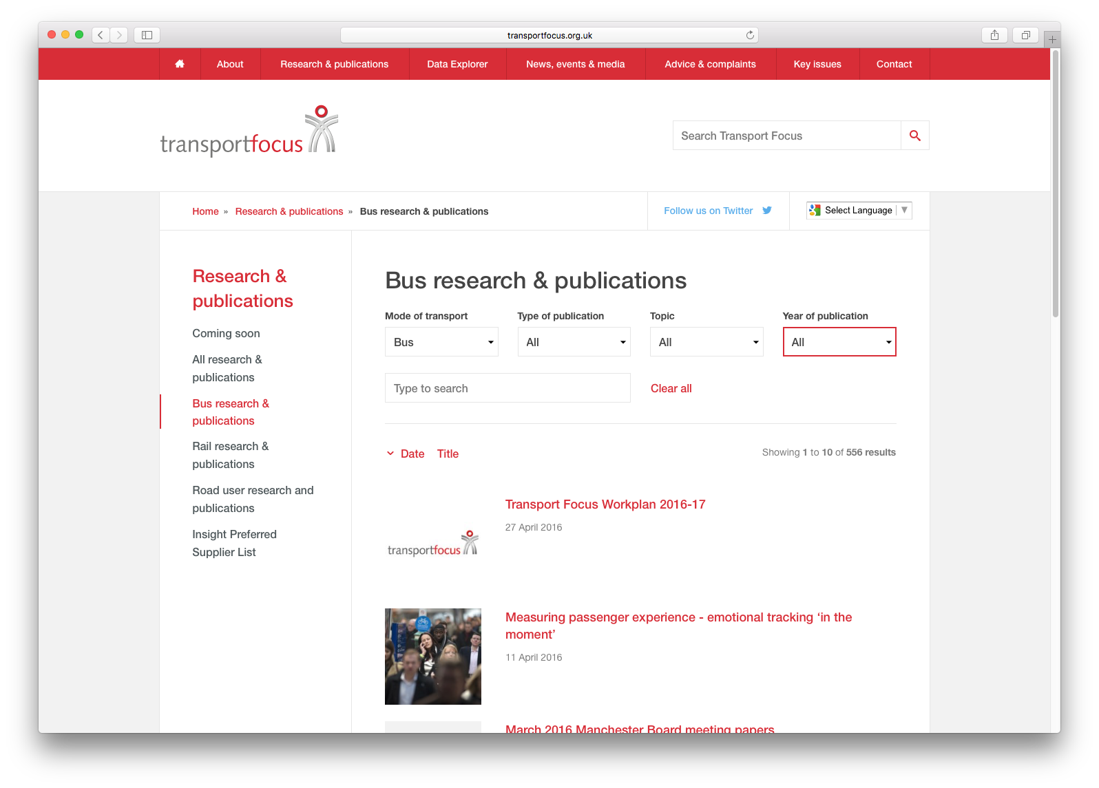Toggle the Safari sidebar button
The height and width of the screenshot is (788, 1099).
coord(147,35)
